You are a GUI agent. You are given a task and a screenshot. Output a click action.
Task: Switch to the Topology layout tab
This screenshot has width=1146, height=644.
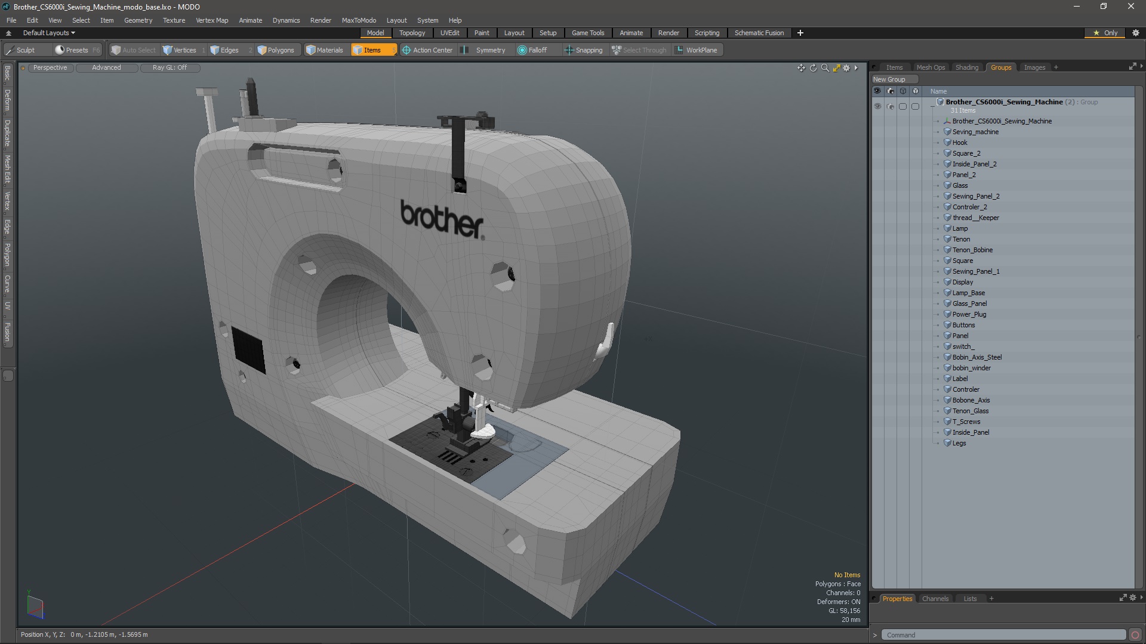(412, 33)
